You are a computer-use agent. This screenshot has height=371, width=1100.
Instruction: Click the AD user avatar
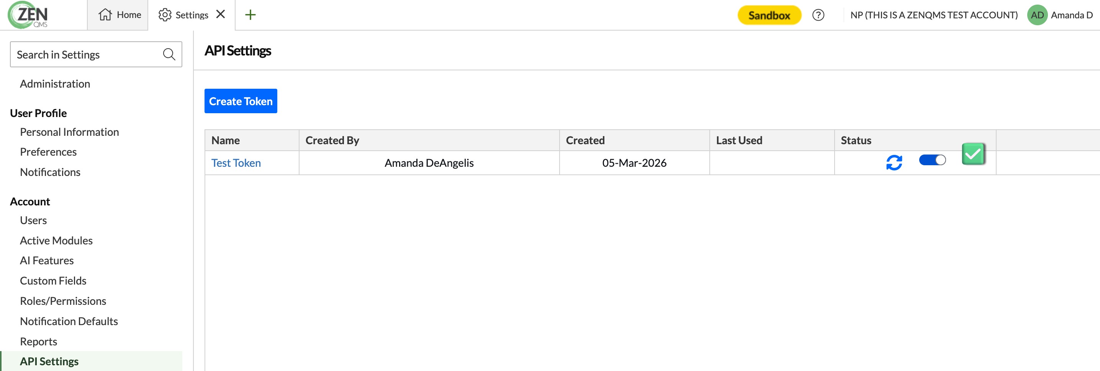pos(1037,15)
